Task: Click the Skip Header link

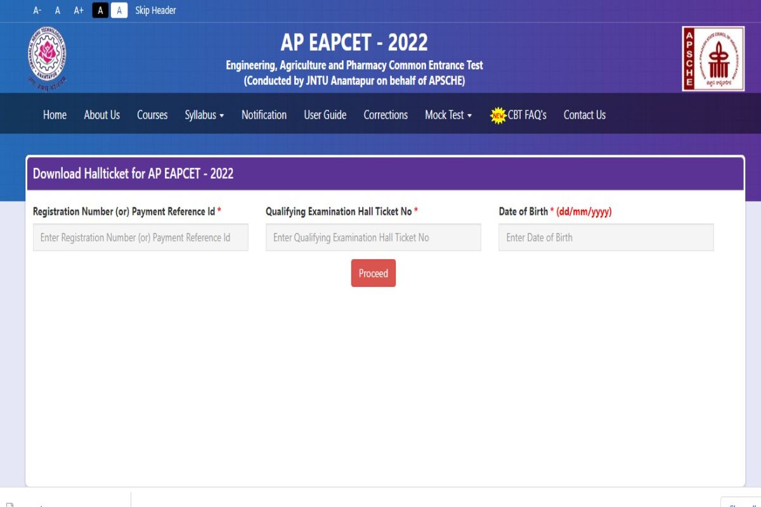Action: 155,10
